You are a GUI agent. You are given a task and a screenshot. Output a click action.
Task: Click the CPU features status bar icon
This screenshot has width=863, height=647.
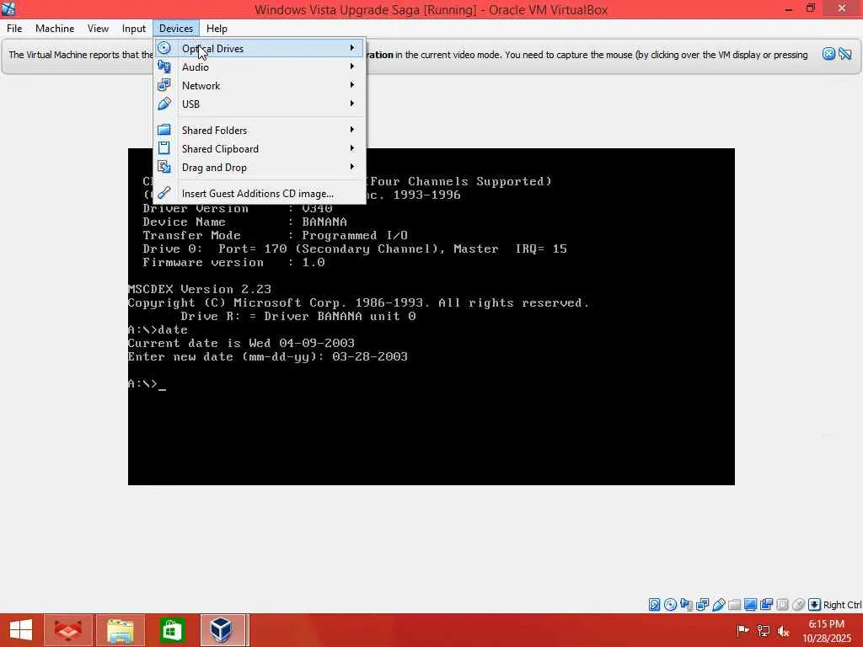pyautogui.click(x=782, y=605)
